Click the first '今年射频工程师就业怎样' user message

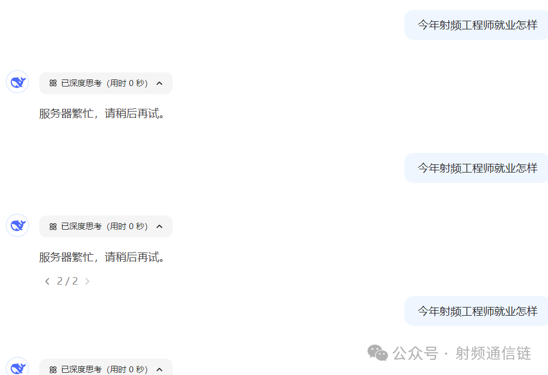coord(477,25)
